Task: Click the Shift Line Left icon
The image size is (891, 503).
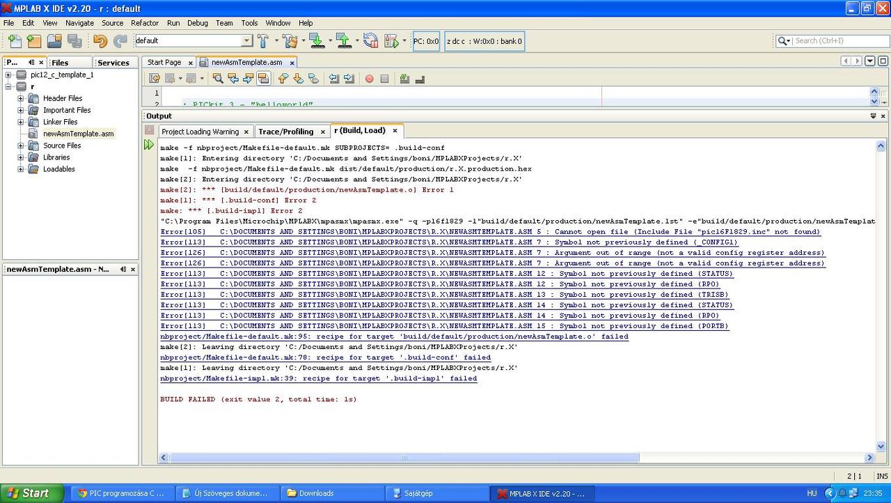Action: click(x=334, y=79)
